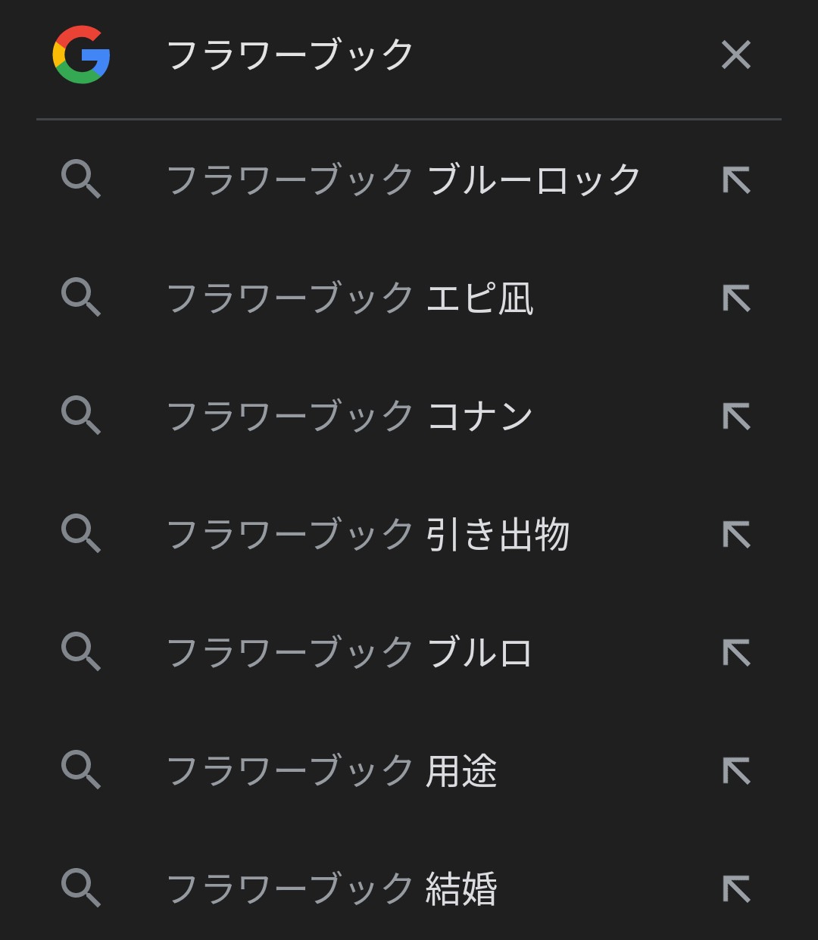Click magnifier icon beside 結婚 suggestion
Viewport: 818px width, 940px height.
point(81,889)
